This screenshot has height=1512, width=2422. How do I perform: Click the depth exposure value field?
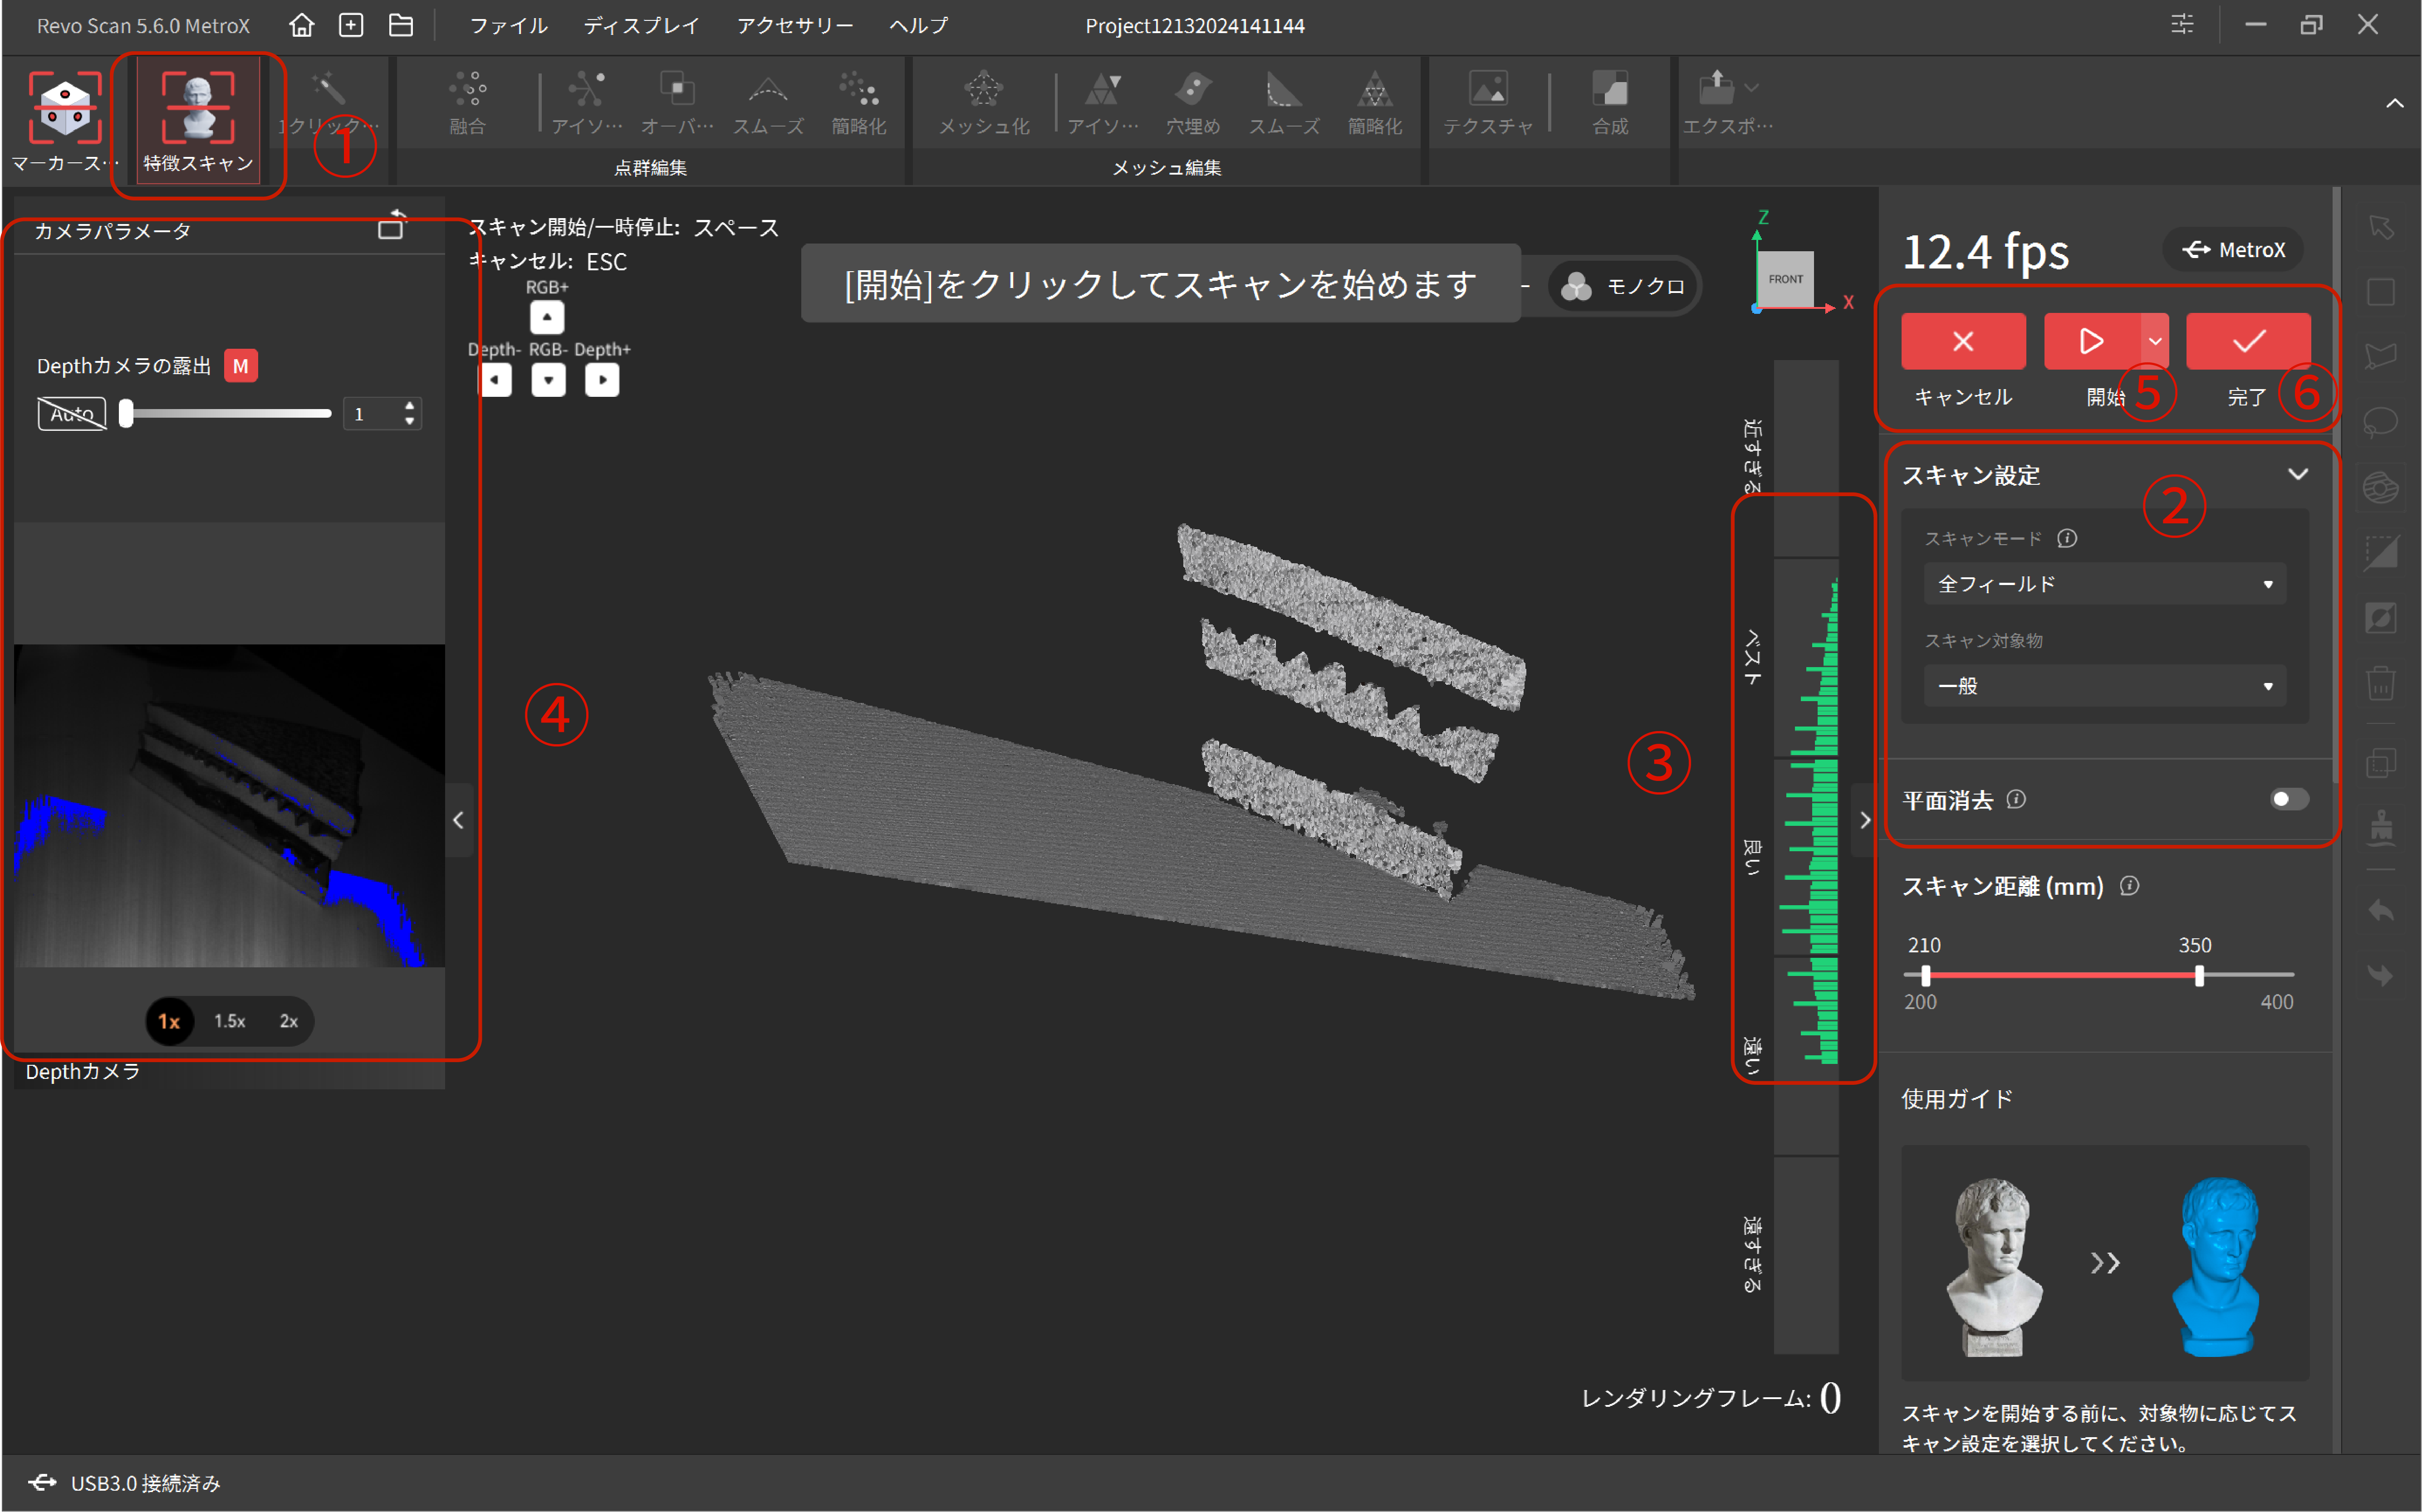(x=382, y=413)
